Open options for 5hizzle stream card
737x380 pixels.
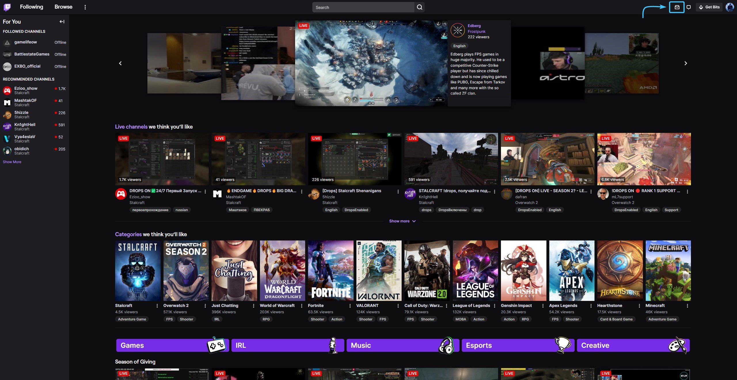[398, 191]
